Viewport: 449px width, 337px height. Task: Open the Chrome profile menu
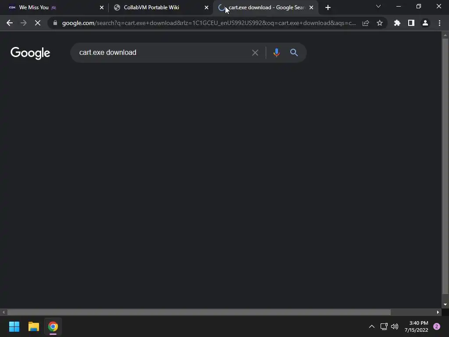click(425, 23)
